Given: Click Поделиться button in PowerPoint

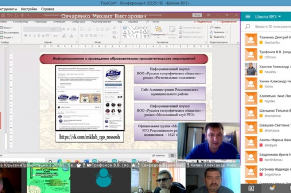Looking at the screenshot, I should coord(203,22).
